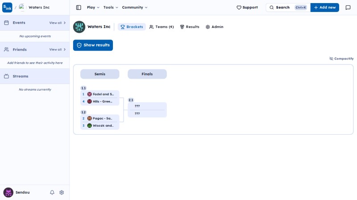Click the Show results button

(x=93, y=45)
